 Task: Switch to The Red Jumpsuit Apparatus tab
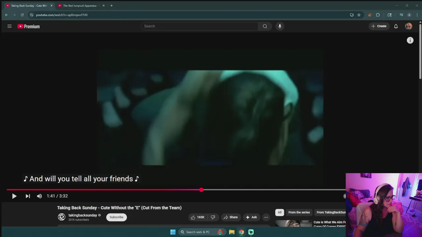tap(81, 6)
